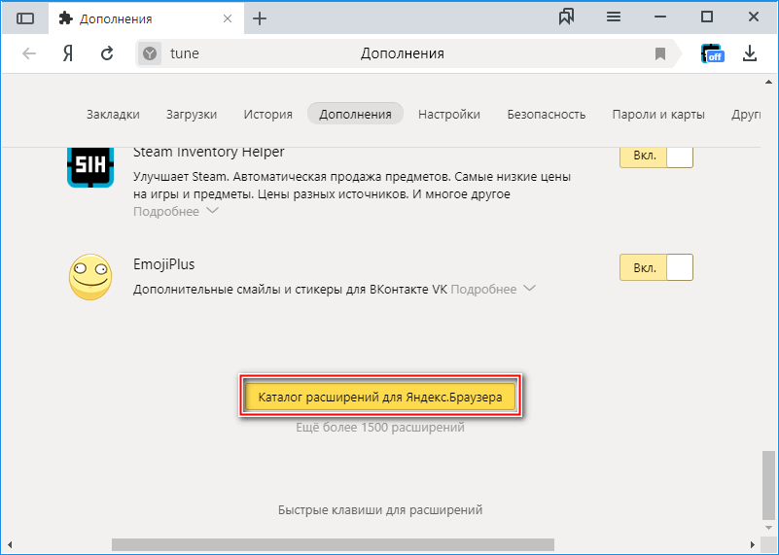Open Быстрые клавиши для расширений link
Viewport: 779px width, 555px height.
pos(380,510)
